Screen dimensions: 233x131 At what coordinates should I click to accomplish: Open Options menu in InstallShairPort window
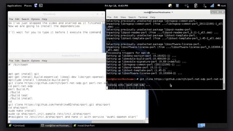(x=35, y=61)
